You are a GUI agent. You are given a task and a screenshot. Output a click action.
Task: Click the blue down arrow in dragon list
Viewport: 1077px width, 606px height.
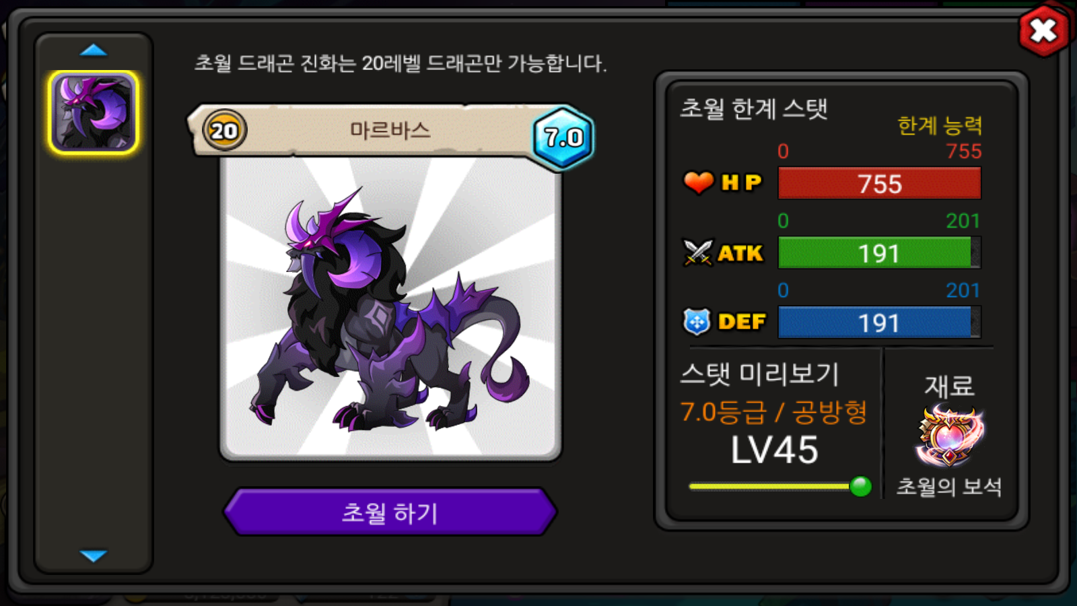click(x=94, y=556)
